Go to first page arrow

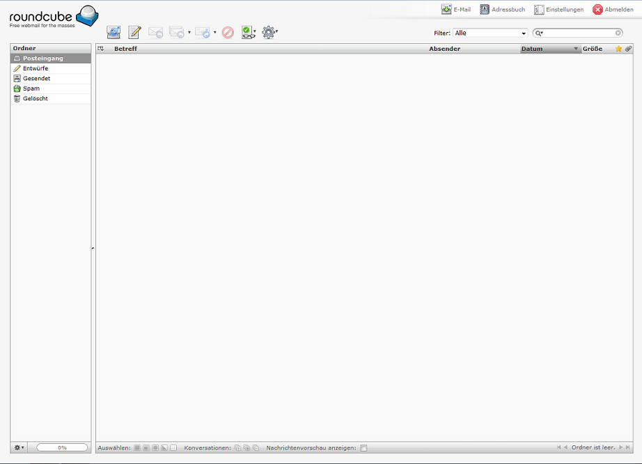coord(558,447)
